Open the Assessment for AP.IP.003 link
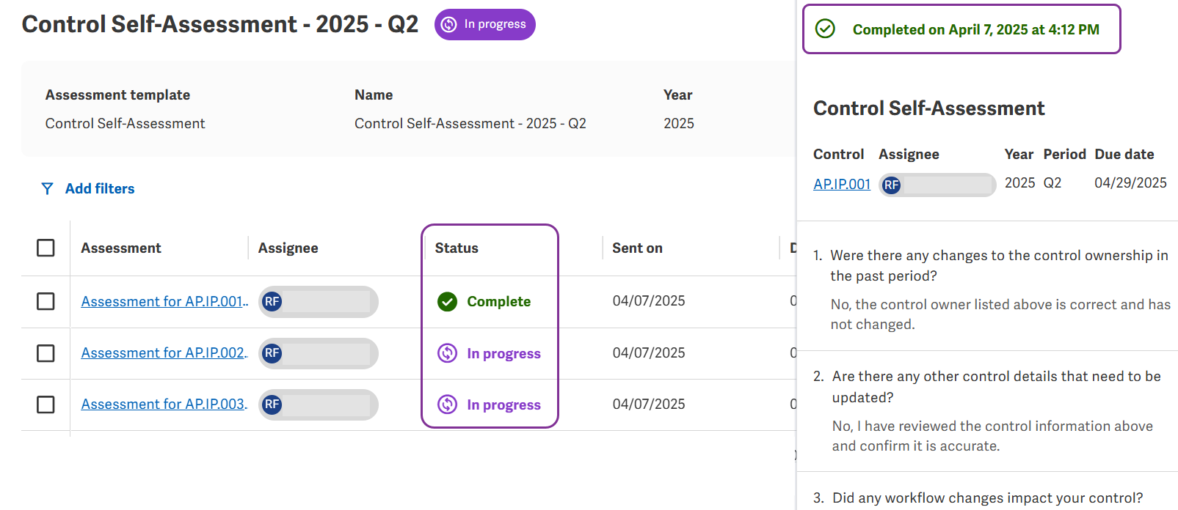Viewport: 1178px width, 510px height. coord(164,404)
